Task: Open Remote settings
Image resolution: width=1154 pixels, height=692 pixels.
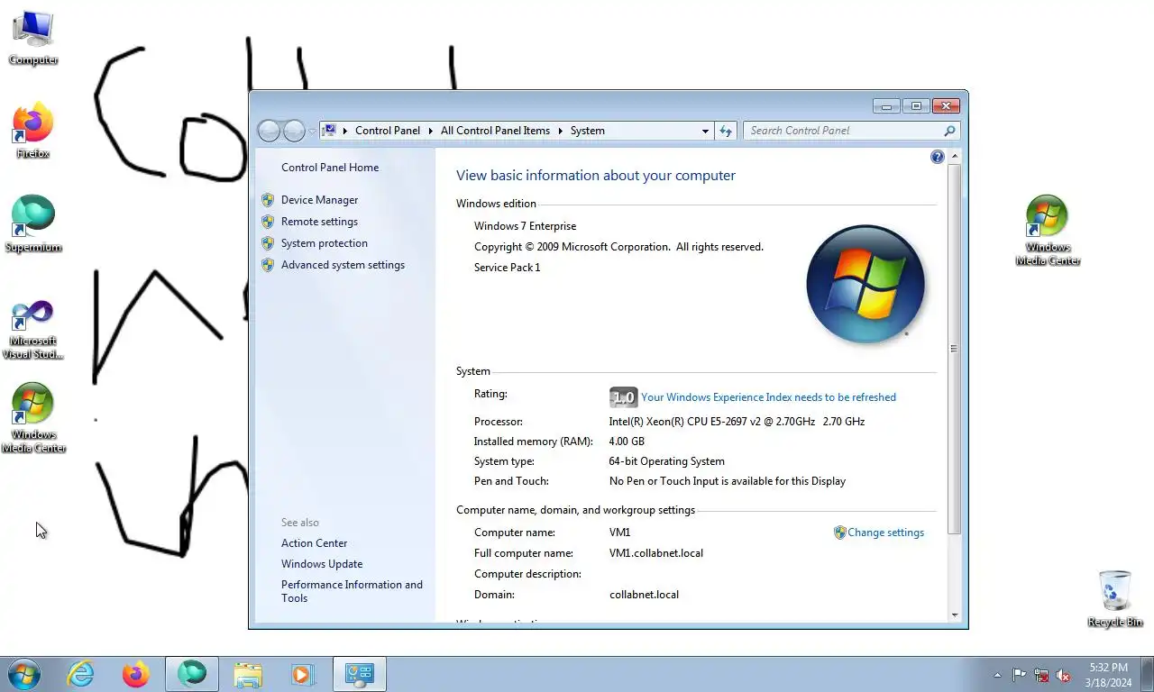Action: (319, 222)
